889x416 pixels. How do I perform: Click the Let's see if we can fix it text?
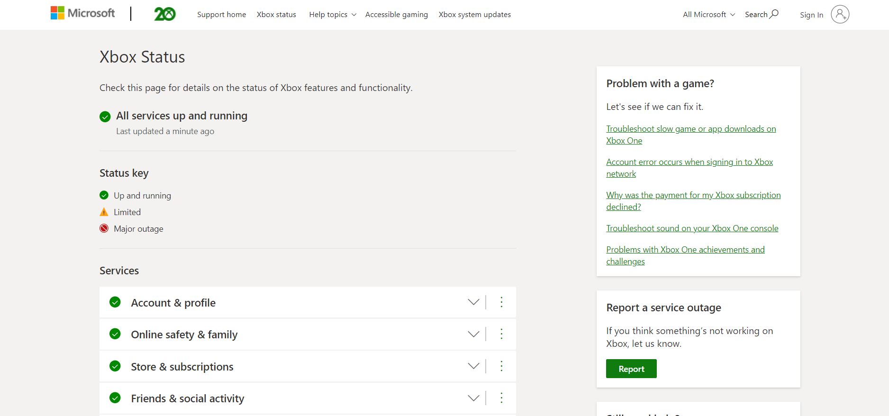pyautogui.click(x=654, y=107)
